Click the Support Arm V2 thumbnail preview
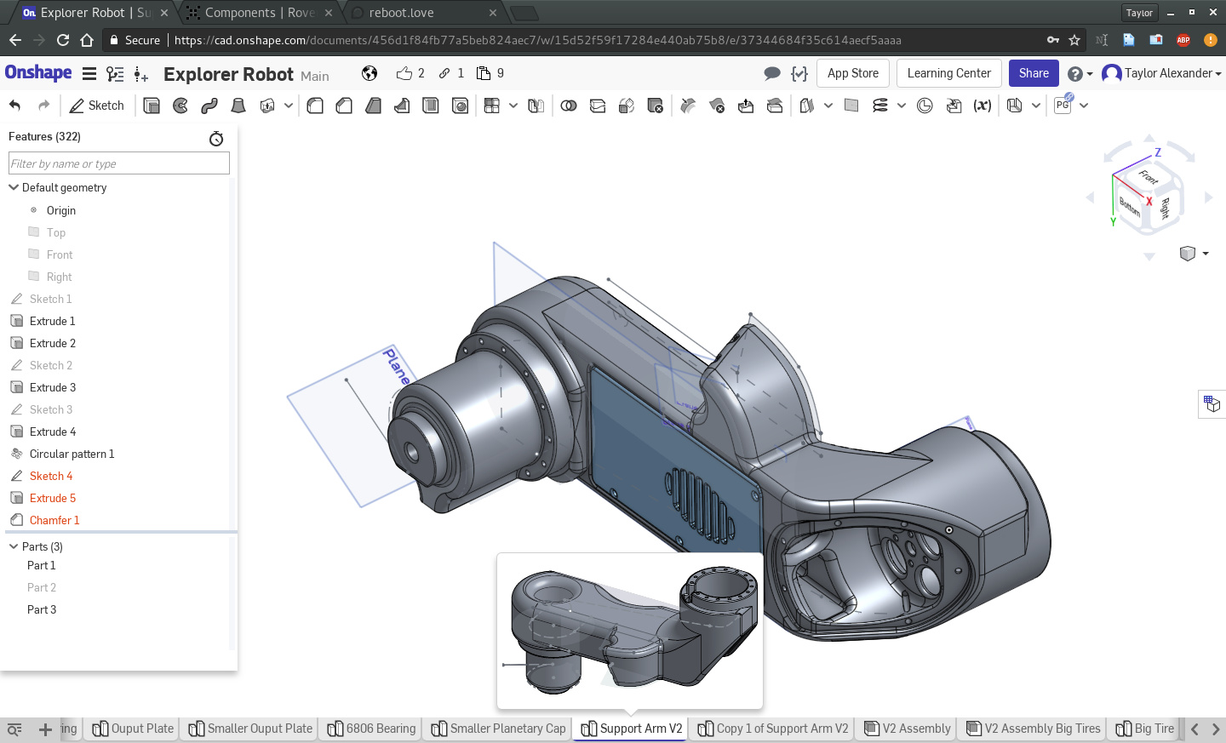This screenshot has height=743, width=1226. [630, 631]
